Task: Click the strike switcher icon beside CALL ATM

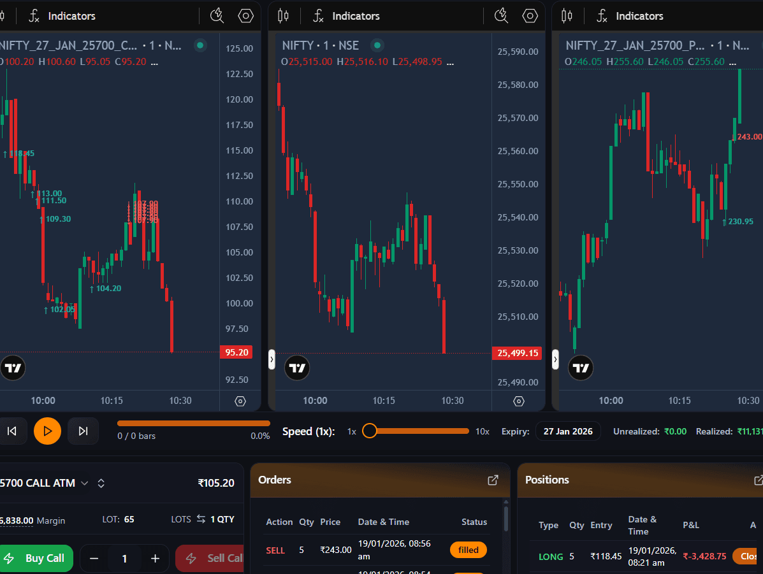Action: pos(101,483)
